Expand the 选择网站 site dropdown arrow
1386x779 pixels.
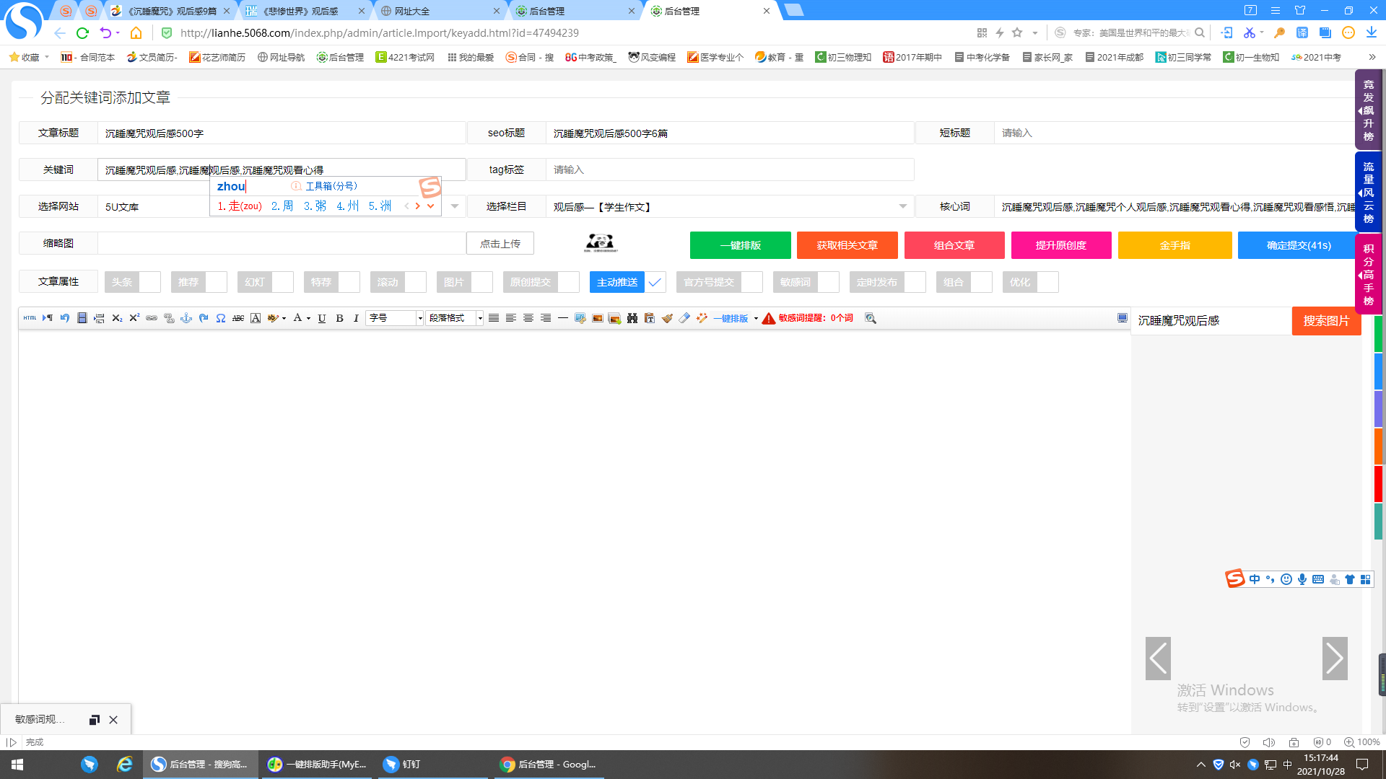[x=455, y=206]
